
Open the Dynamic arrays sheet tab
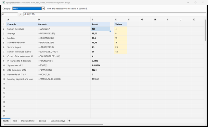[x=58, y=120]
